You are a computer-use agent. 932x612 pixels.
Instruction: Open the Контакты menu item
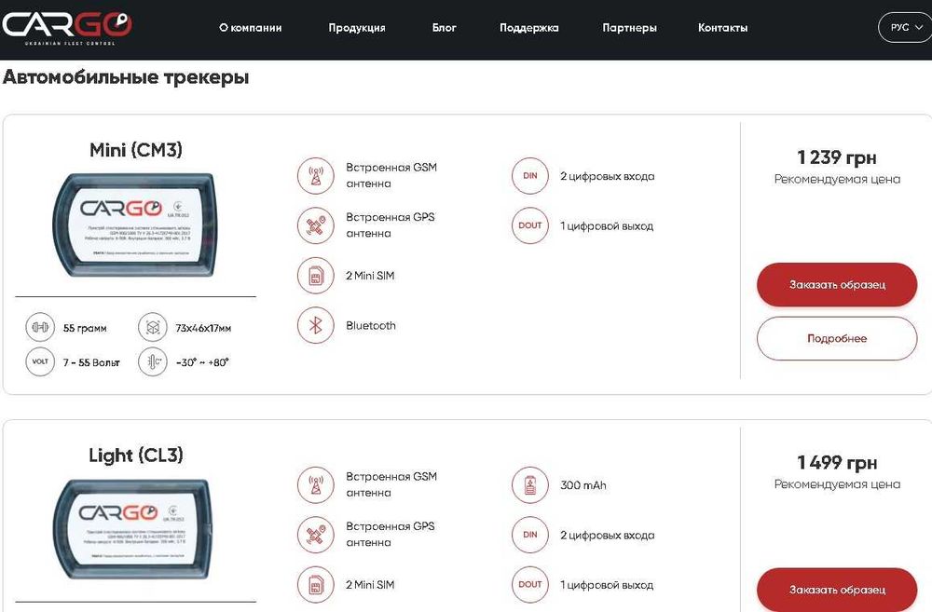click(x=723, y=28)
